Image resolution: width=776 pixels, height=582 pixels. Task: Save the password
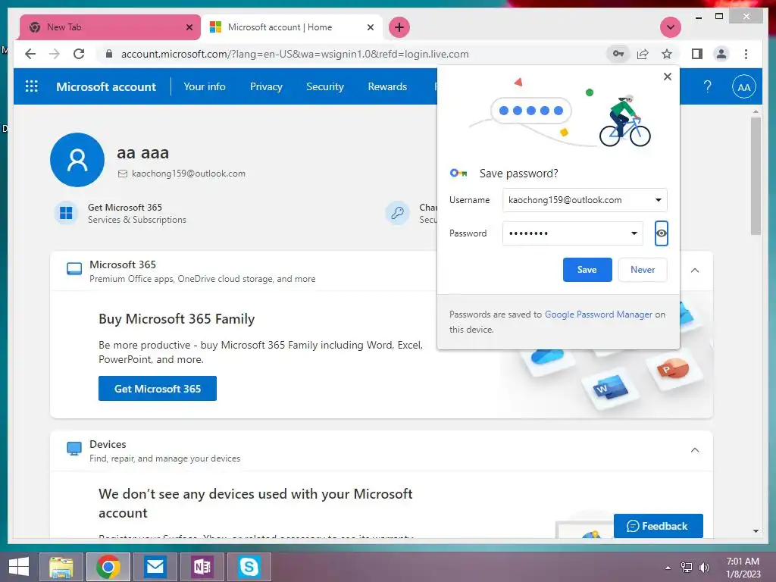(587, 270)
